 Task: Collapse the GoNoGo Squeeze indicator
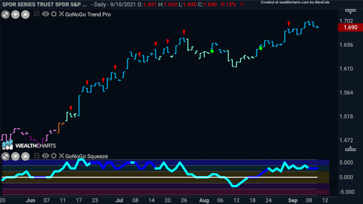37,156
